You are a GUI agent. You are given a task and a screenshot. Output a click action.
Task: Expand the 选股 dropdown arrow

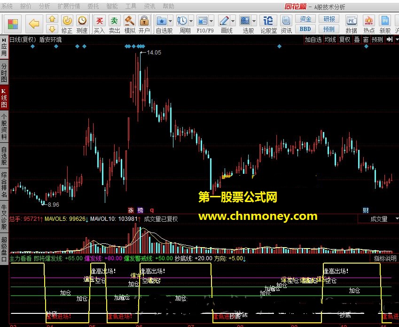tap(254, 21)
